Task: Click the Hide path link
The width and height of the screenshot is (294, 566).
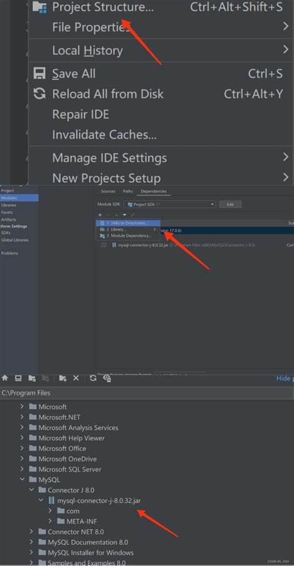Action: [x=284, y=378]
